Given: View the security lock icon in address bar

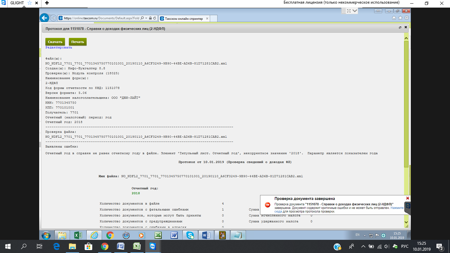Looking at the screenshot, I should 150,18.
